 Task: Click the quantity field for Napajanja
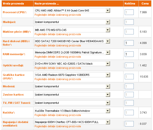click(x=129, y=124)
